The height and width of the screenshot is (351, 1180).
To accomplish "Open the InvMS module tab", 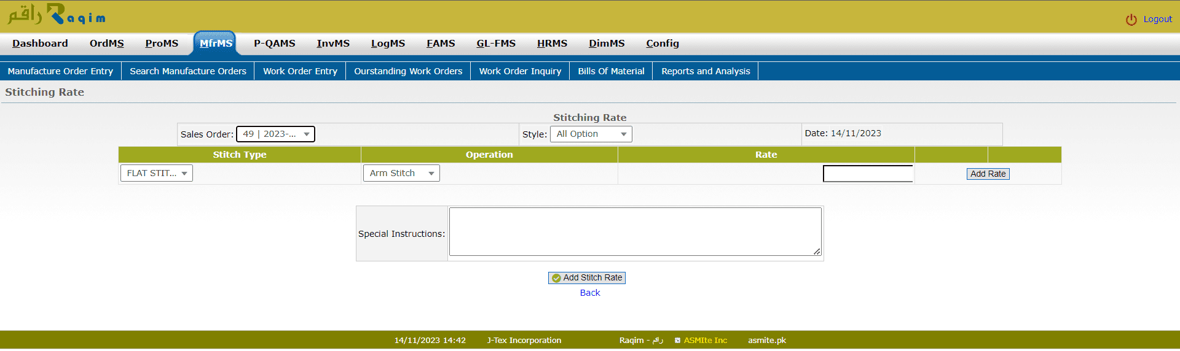I will tap(332, 44).
